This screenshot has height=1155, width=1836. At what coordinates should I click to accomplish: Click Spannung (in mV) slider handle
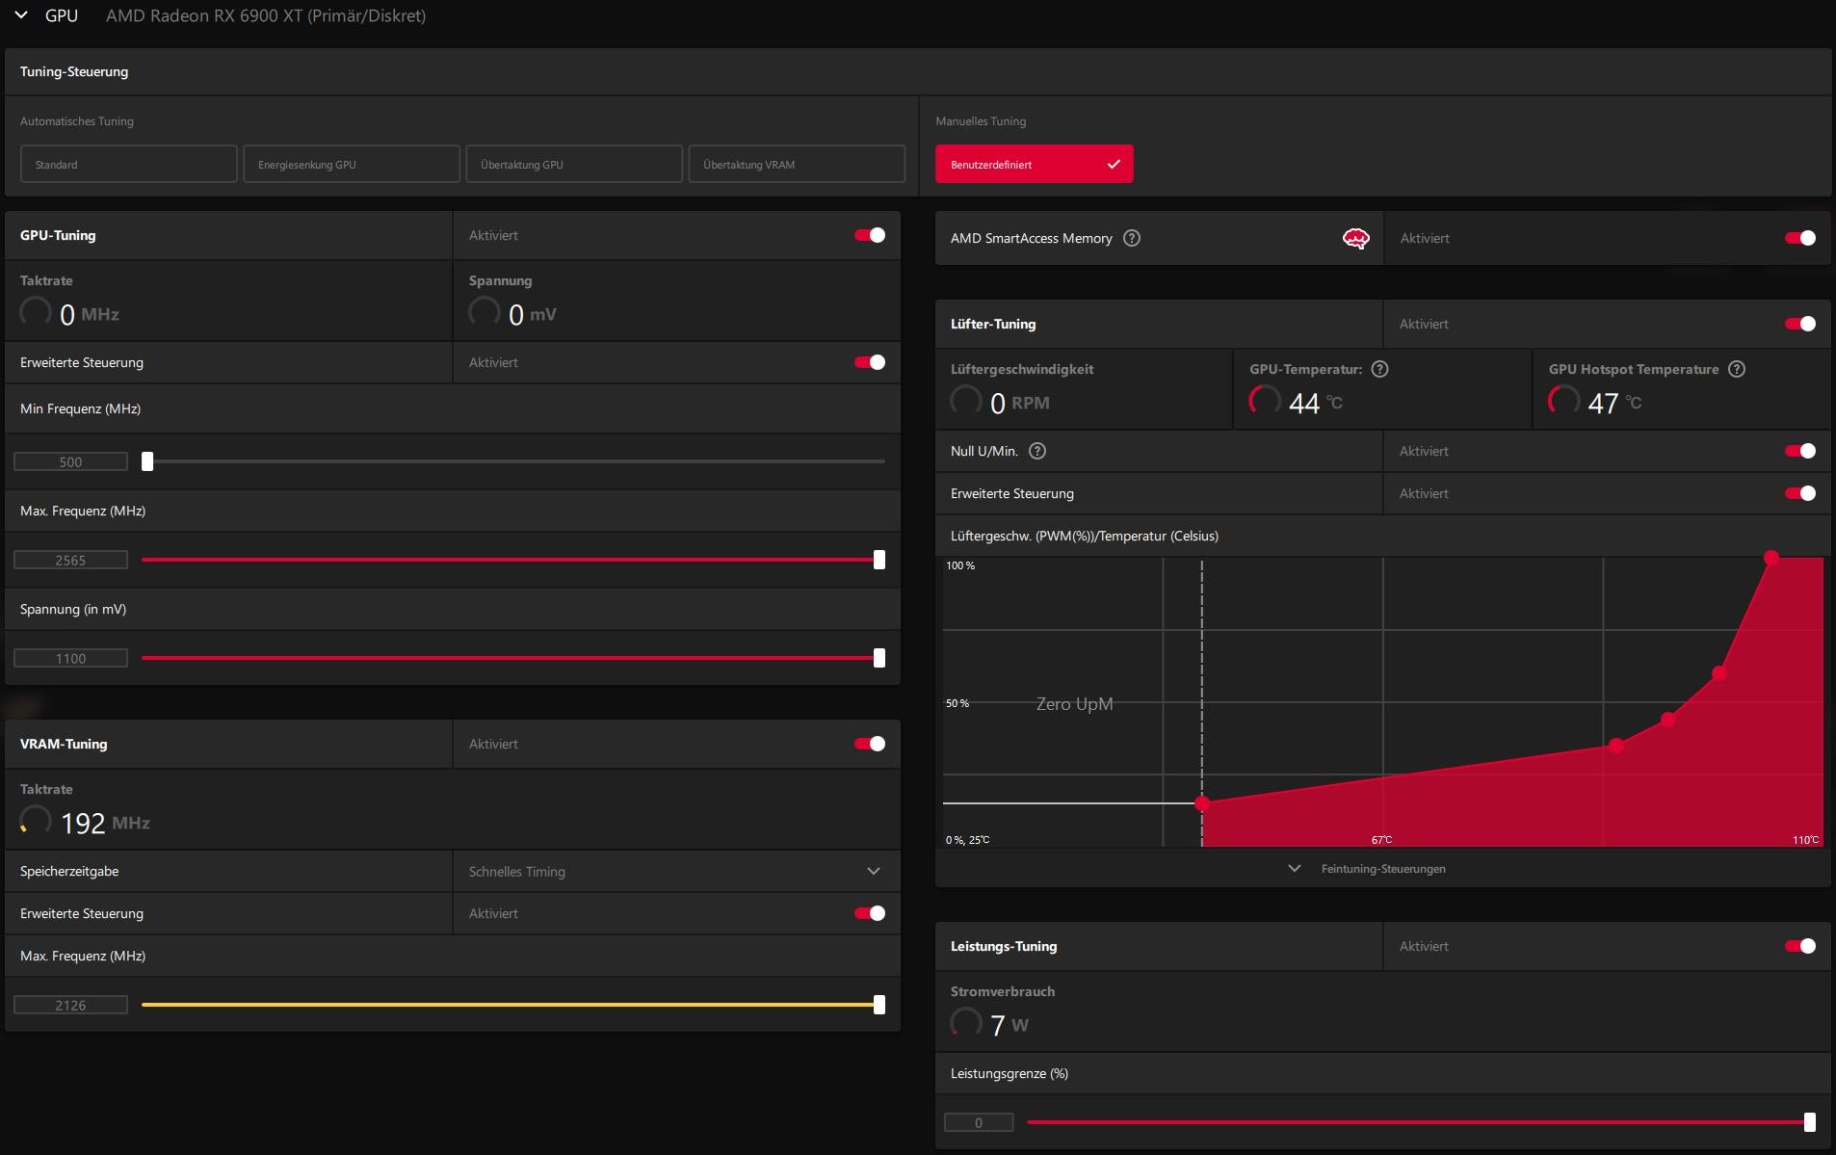[879, 658]
